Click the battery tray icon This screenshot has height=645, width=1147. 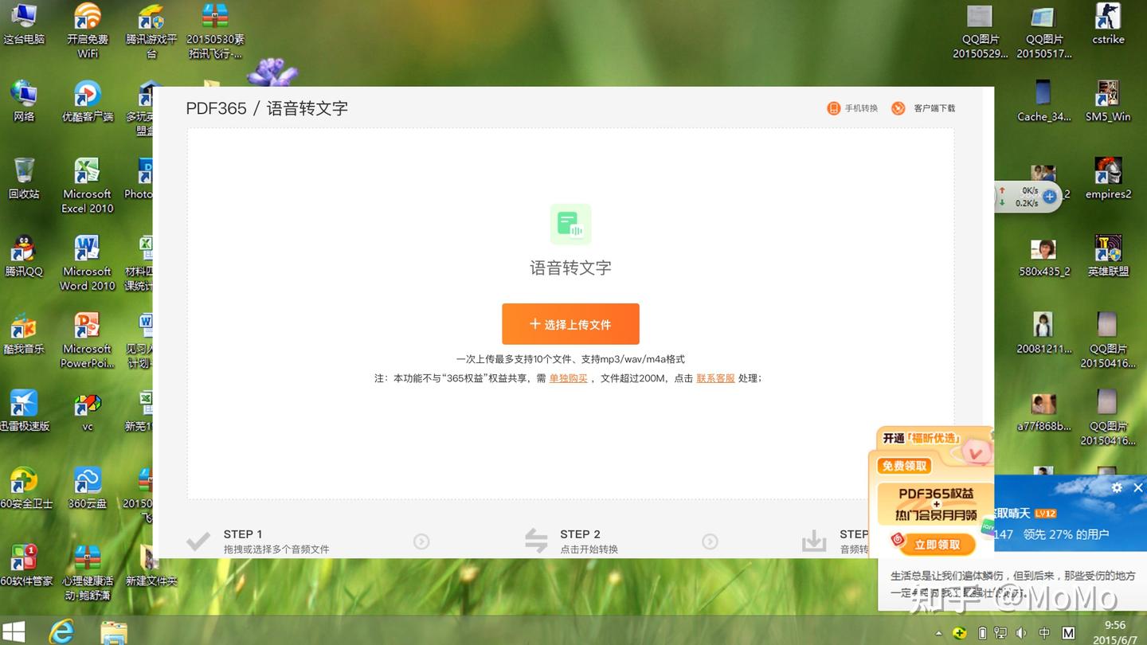pos(982,634)
